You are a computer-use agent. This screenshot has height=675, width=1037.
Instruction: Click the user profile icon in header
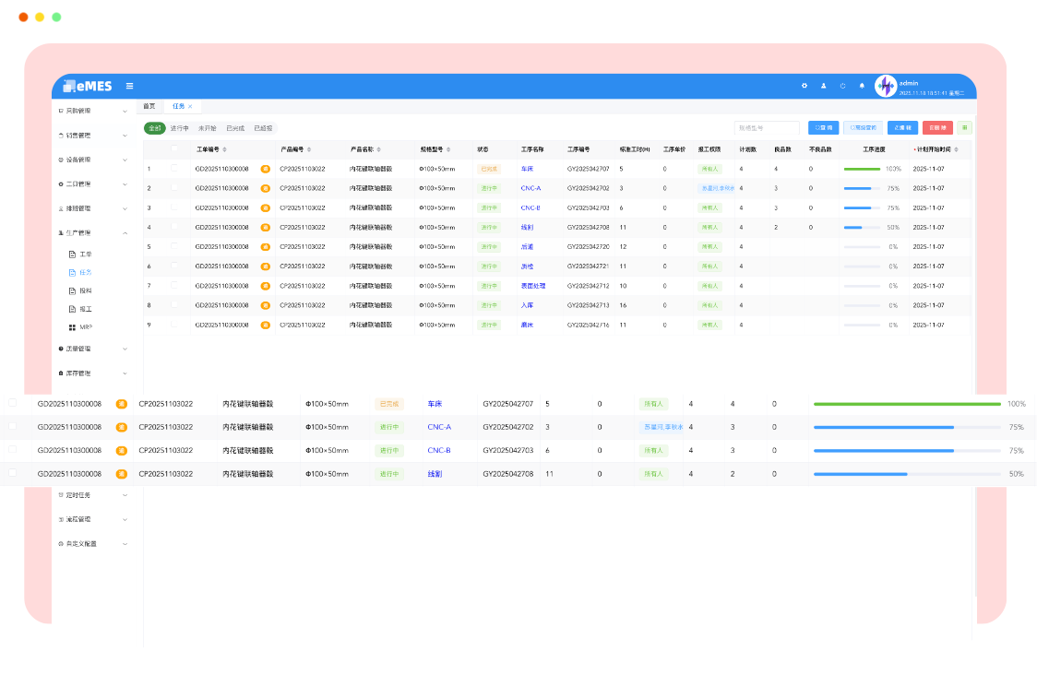tap(823, 86)
